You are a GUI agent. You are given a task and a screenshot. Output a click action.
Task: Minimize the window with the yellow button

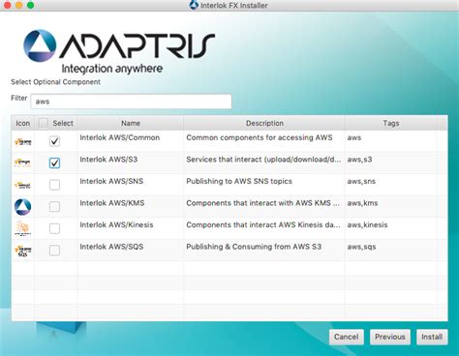tap(18, 5)
